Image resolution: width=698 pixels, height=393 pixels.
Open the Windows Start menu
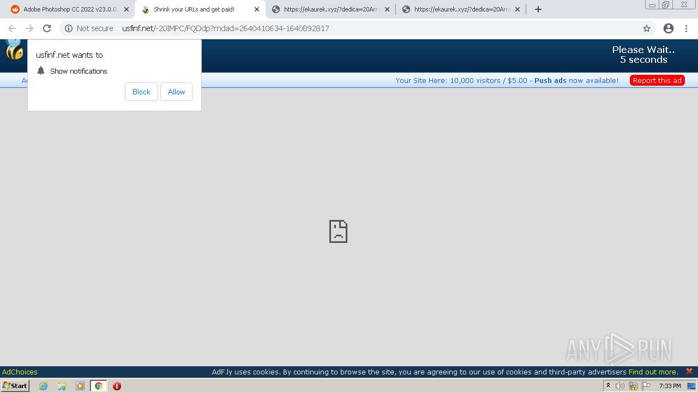pyautogui.click(x=15, y=385)
